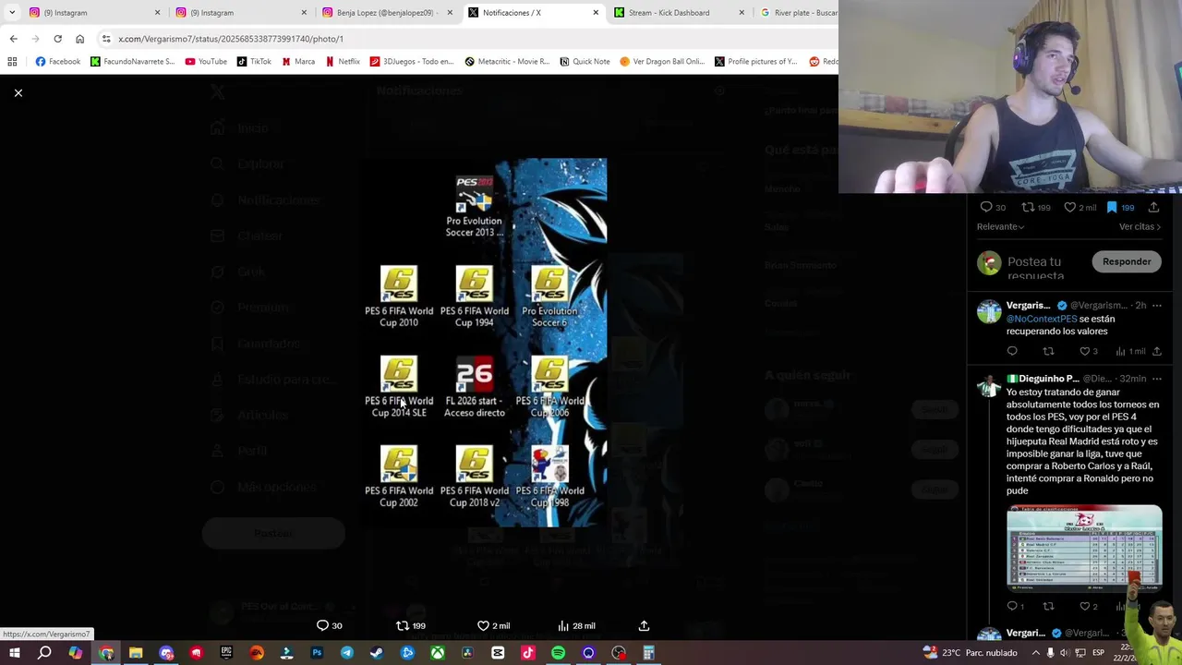This screenshot has height=665, width=1182.
Task: Open Xbox app from taskbar
Action: (437, 653)
